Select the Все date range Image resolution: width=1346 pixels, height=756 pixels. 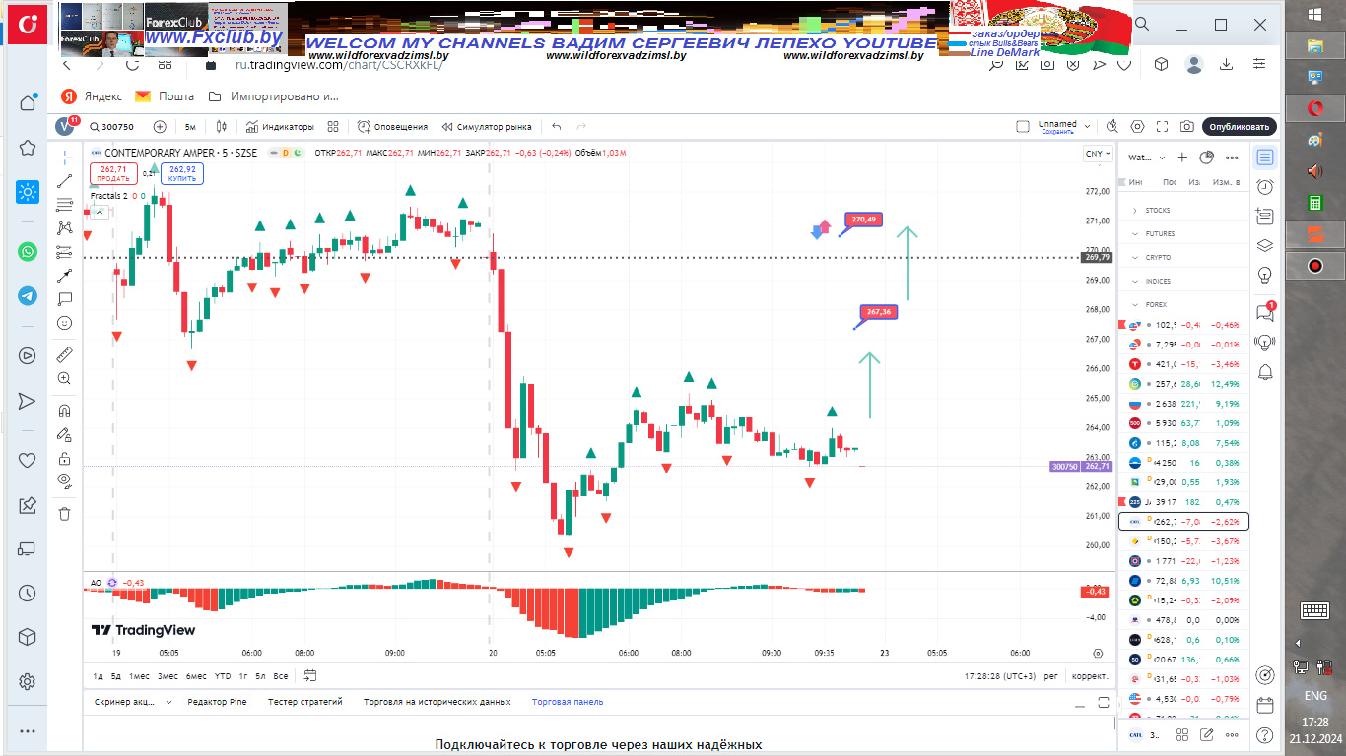[x=281, y=675]
